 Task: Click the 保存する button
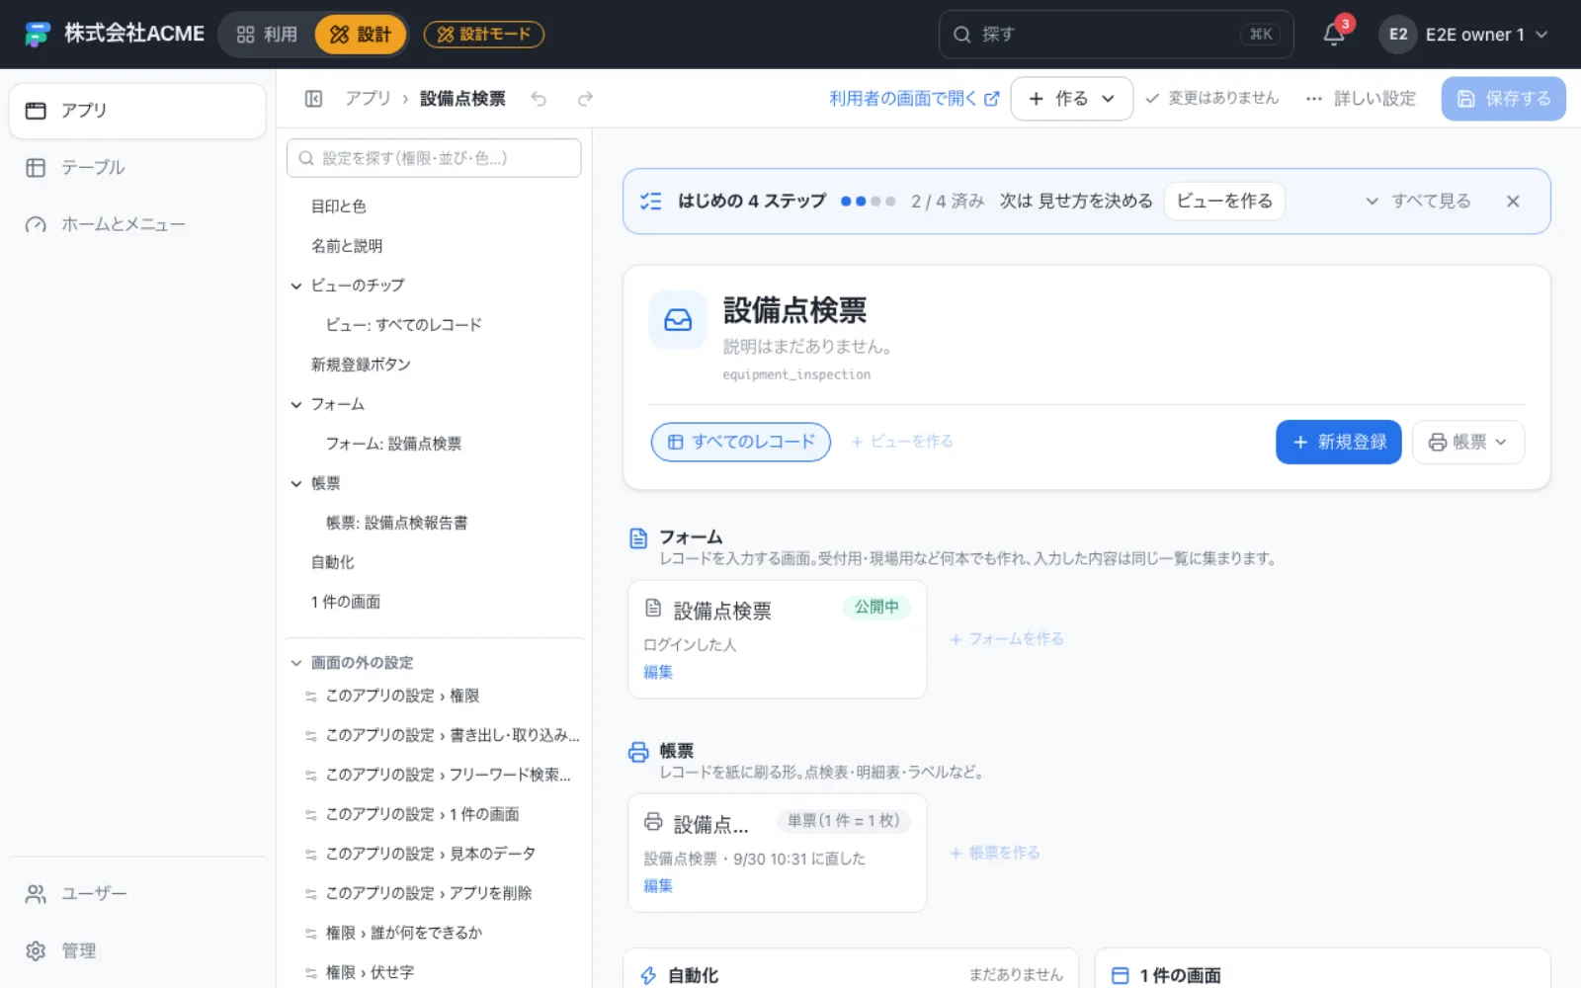[1504, 99]
